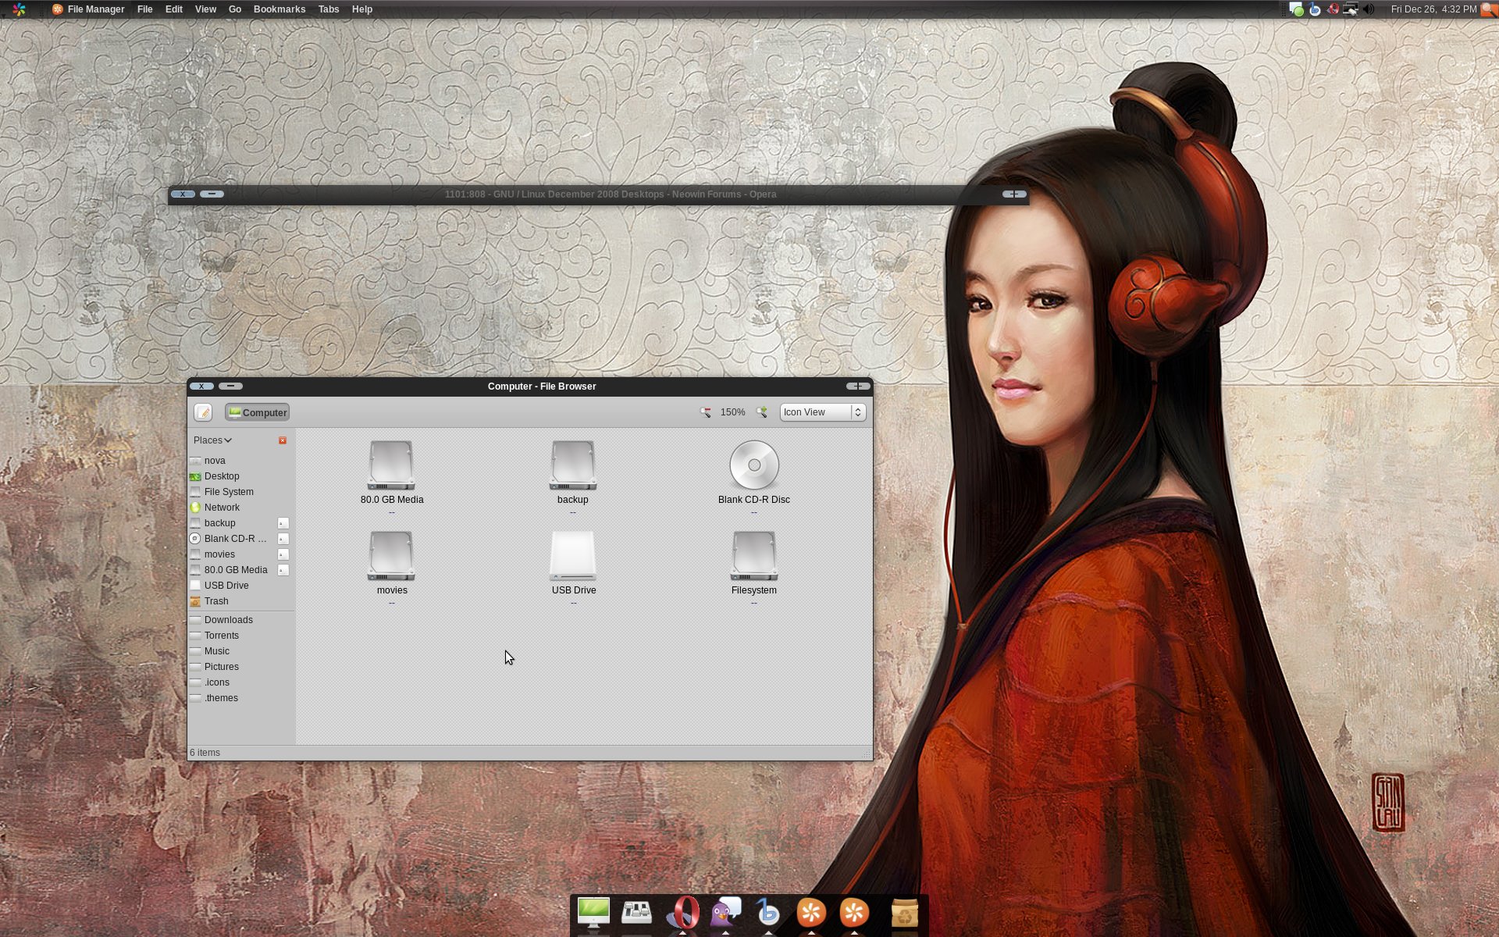Open Pidgin messenger from the dock
Viewport: 1499px width, 937px height.
pyautogui.click(x=725, y=912)
